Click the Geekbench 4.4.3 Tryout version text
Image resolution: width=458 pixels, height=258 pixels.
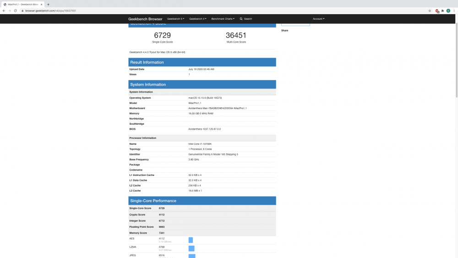pyautogui.click(x=157, y=52)
